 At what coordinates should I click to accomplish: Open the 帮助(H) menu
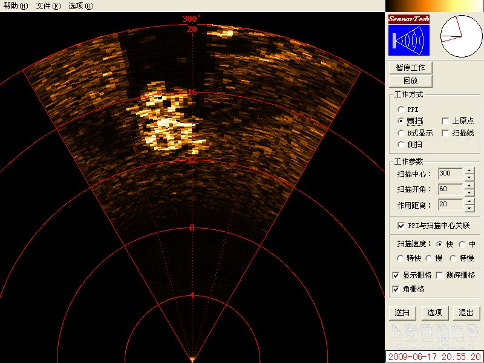(x=16, y=5)
